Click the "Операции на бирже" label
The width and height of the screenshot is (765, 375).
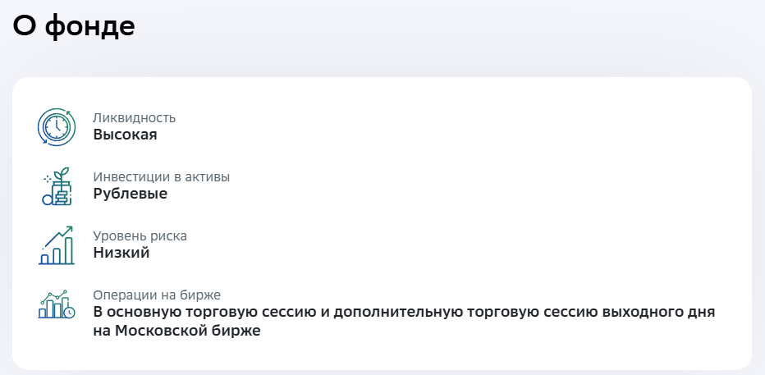point(157,295)
